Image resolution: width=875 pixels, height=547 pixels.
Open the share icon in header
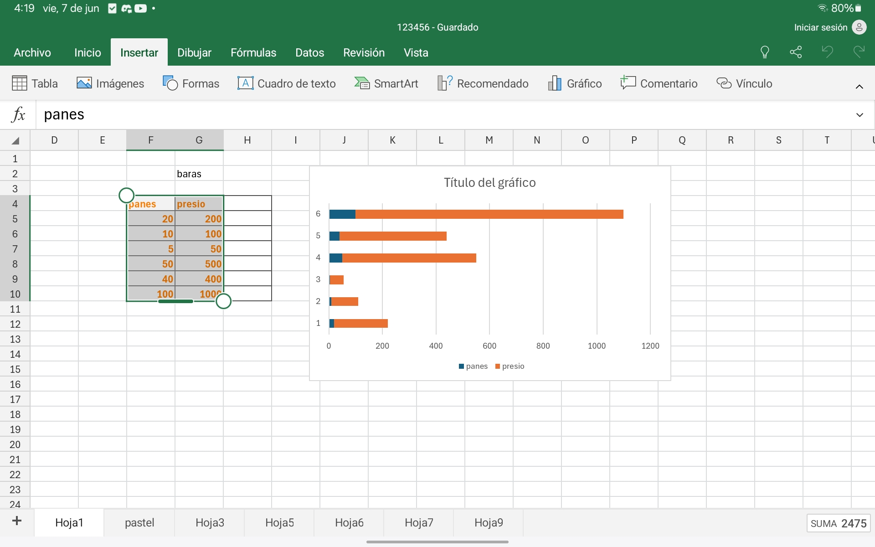click(796, 52)
